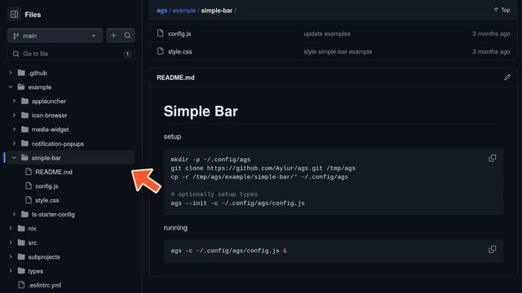Viewport: 522px width, 293px height.
Task: Click the add file plus icon
Action: (x=113, y=36)
